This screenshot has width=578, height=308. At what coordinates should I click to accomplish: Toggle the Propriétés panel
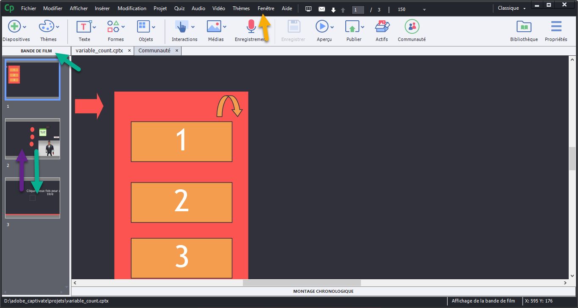(x=556, y=27)
